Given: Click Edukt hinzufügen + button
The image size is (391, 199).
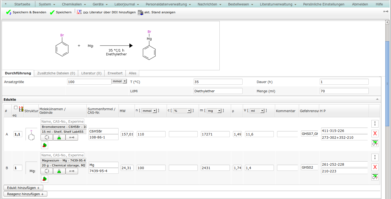Looking at the screenshot, I should [x=23, y=188].
